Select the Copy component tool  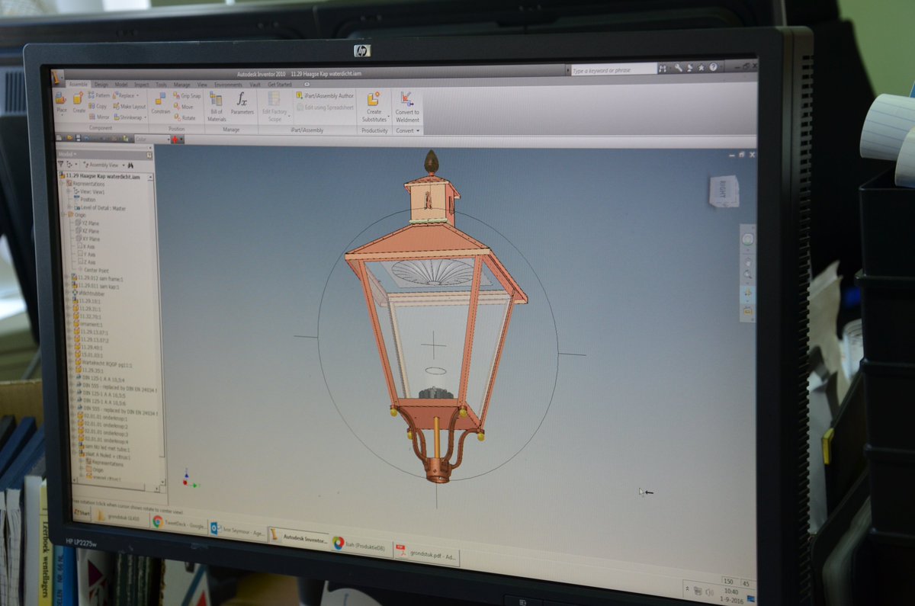98,106
